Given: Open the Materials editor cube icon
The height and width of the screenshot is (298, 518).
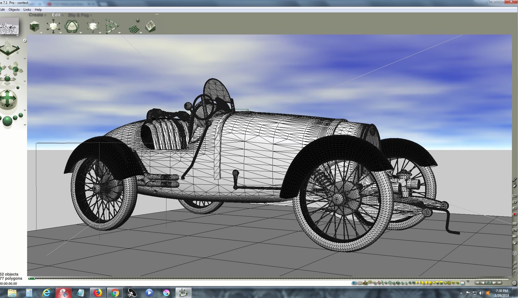Looking at the screenshot, I should 35,26.
